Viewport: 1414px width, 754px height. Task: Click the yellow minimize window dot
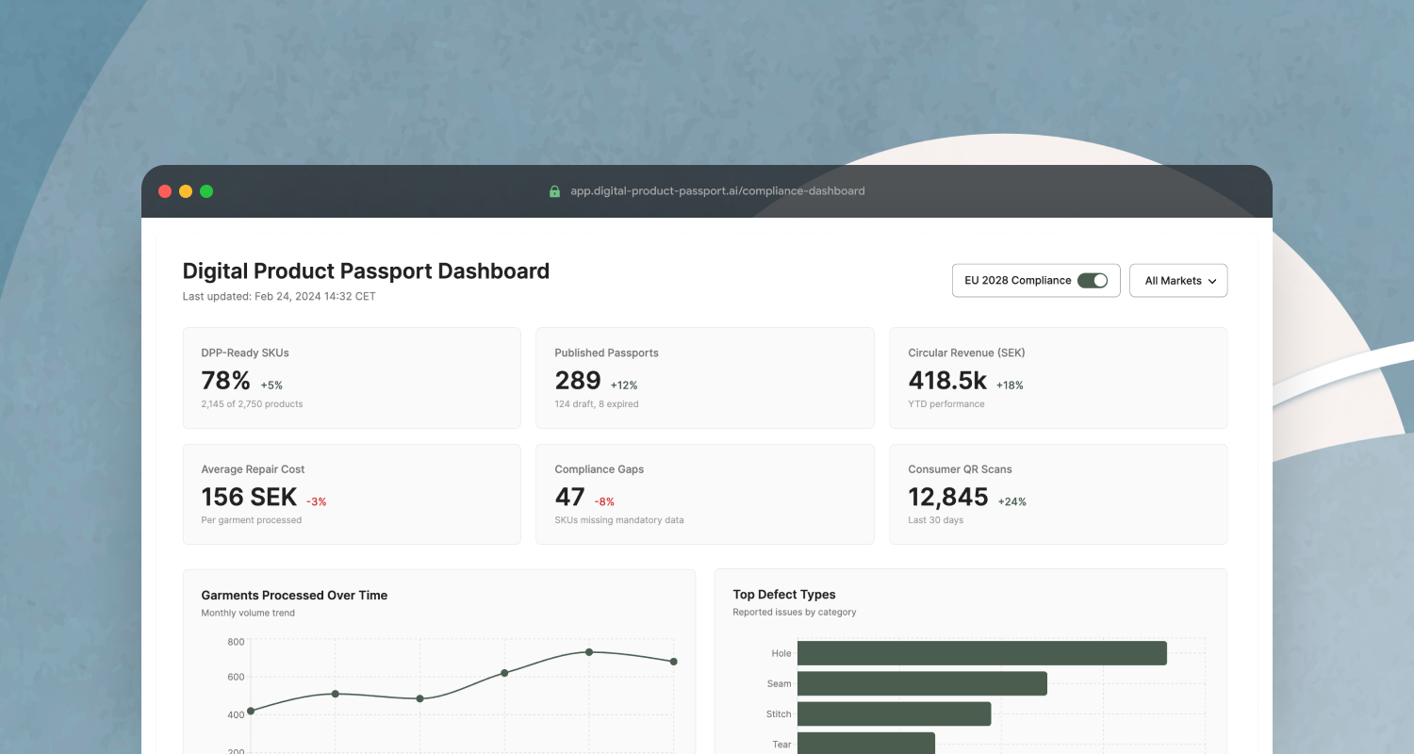186,191
